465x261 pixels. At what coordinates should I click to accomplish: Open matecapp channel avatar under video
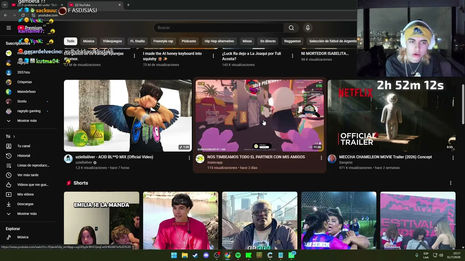pyautogui.click(x=200, y=159)
